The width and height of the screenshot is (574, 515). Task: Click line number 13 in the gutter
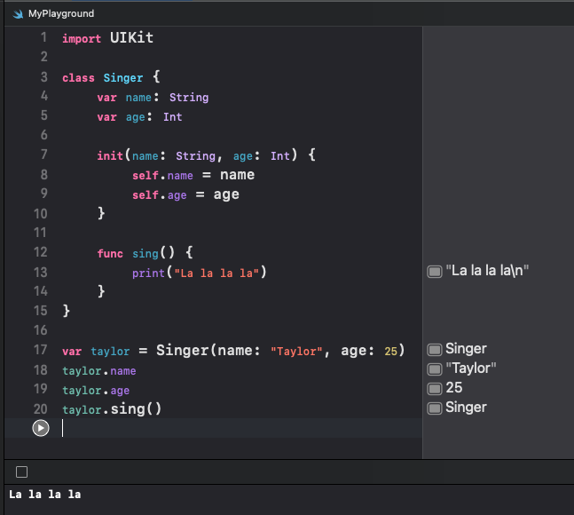(x=41, y=273)
